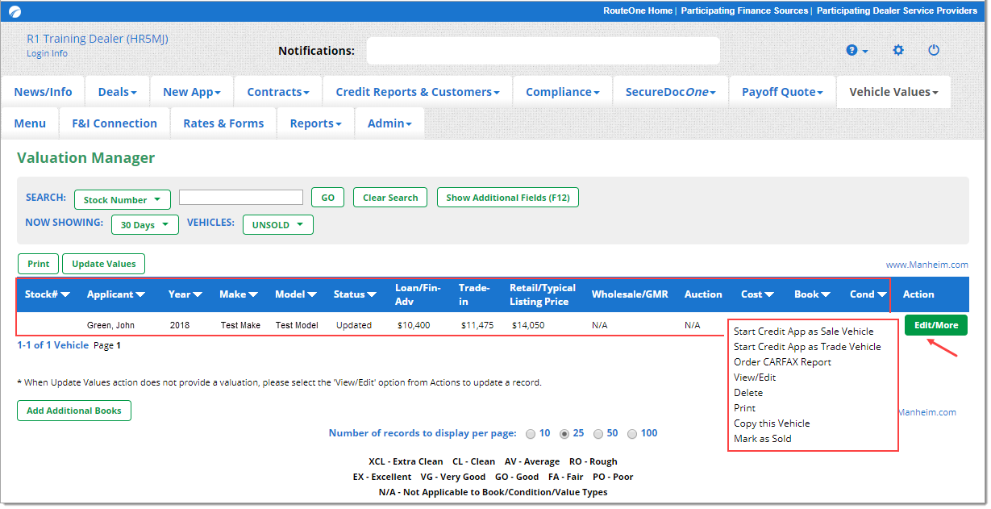Screen dimensions: 991x509
Task: Choose Delete from action menu
Action: pyautogui.click(x=748, y=393)
